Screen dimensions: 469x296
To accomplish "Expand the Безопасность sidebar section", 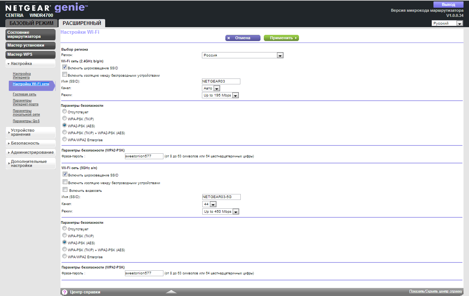I will point(31,143).
